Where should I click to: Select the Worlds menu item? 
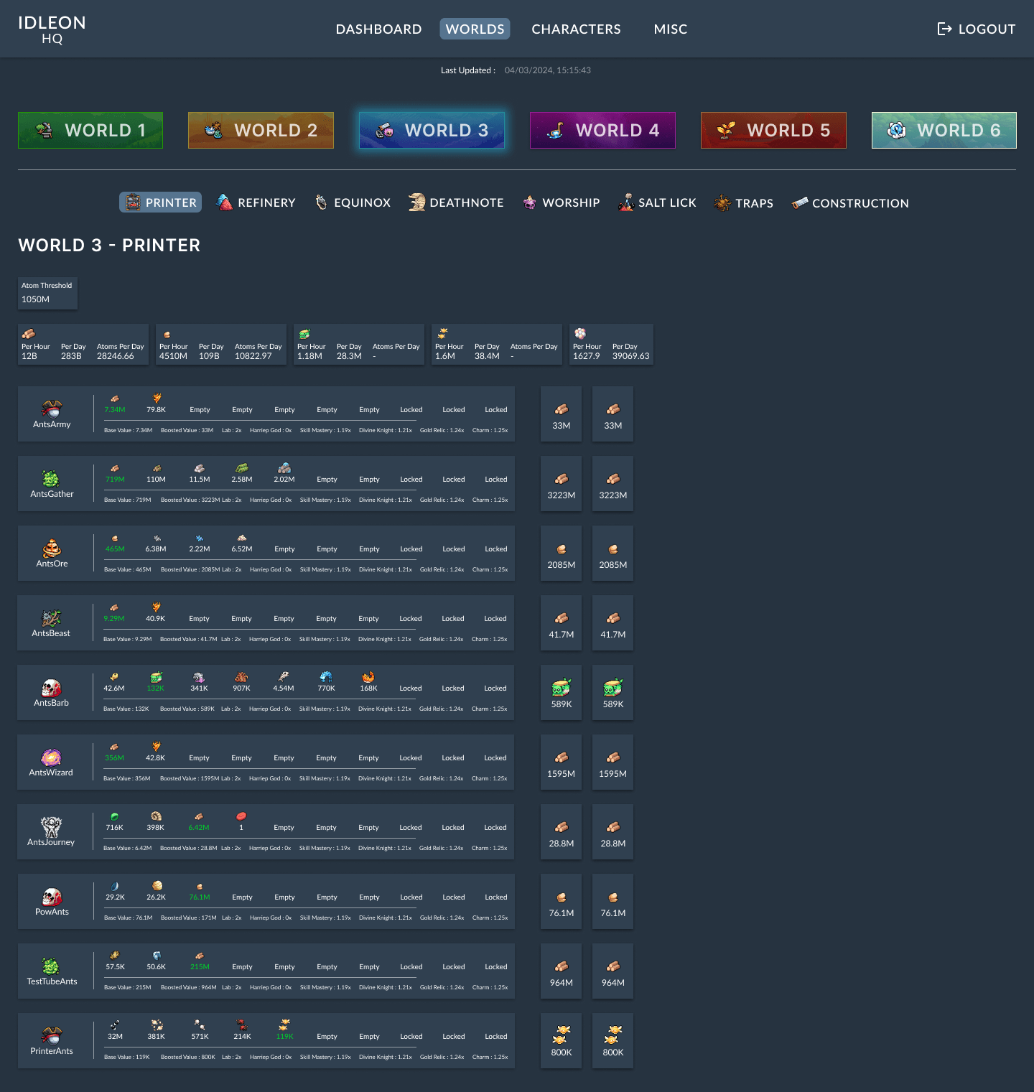click(x=475, y=29)
